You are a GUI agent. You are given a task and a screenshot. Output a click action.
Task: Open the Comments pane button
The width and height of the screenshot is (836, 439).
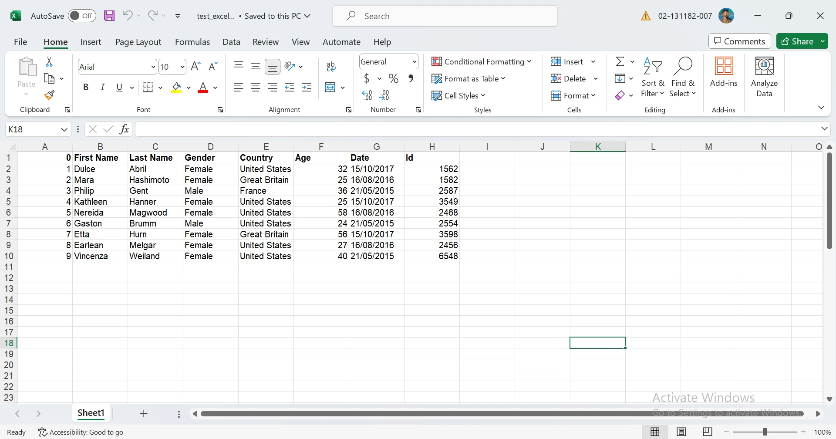(x=739, y=41)
